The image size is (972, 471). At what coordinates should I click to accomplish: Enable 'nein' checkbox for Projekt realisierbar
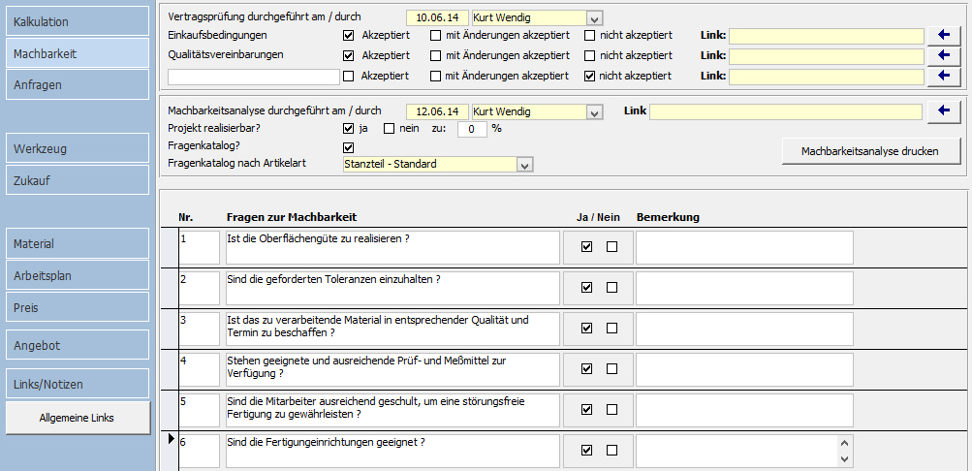390,128
